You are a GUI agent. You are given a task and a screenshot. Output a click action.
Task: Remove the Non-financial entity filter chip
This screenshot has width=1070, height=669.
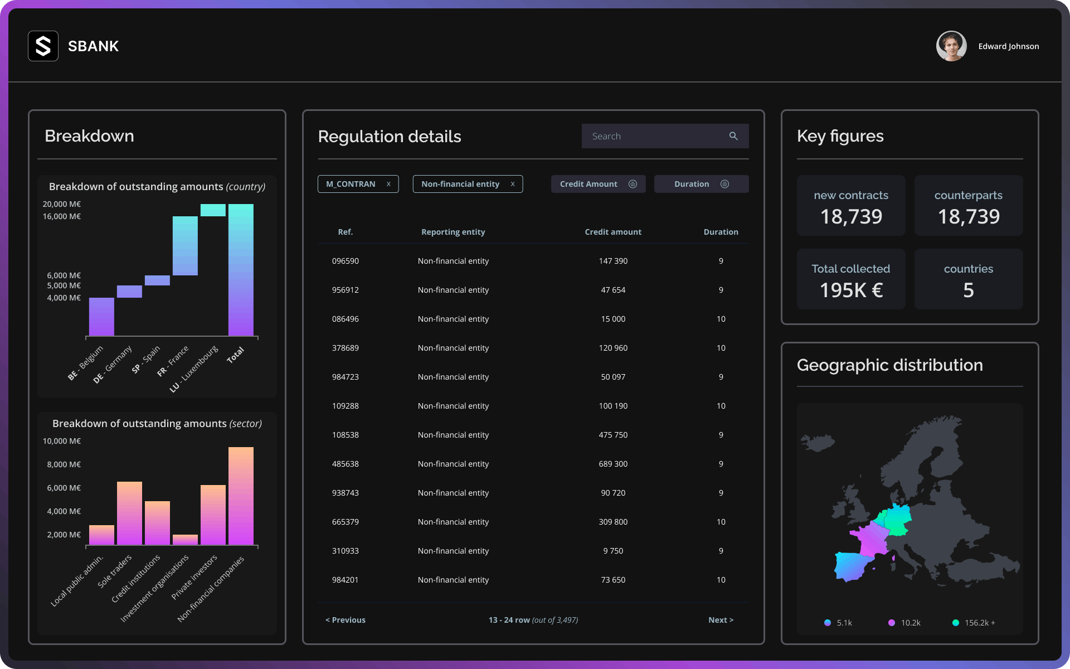[x=513, y=184]
